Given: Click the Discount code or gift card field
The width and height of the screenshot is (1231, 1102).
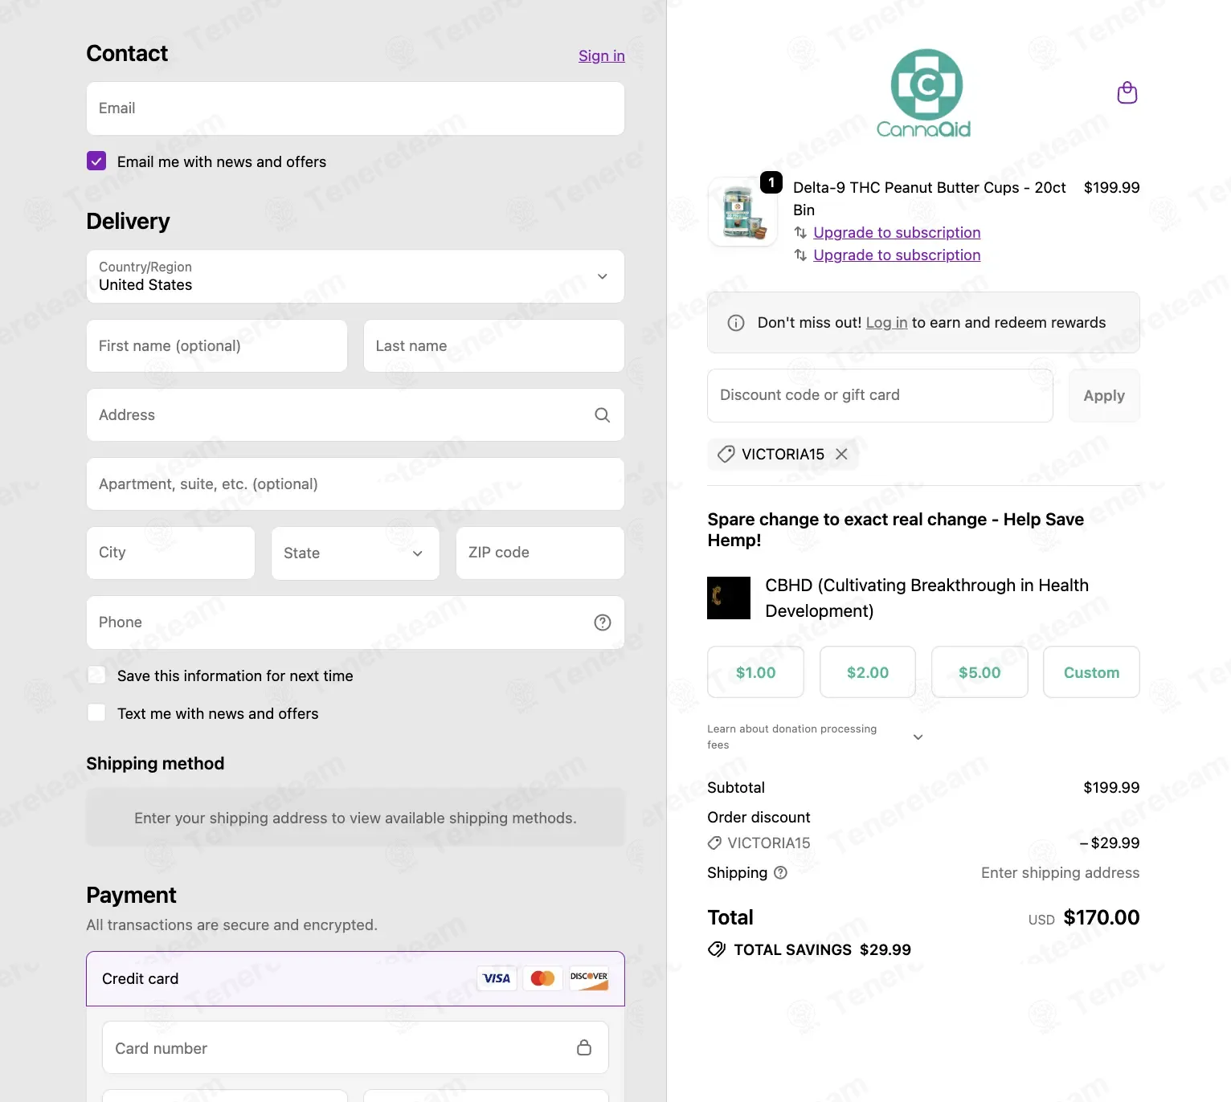Looking at the screenshot, I should click(x=880, y=396).
